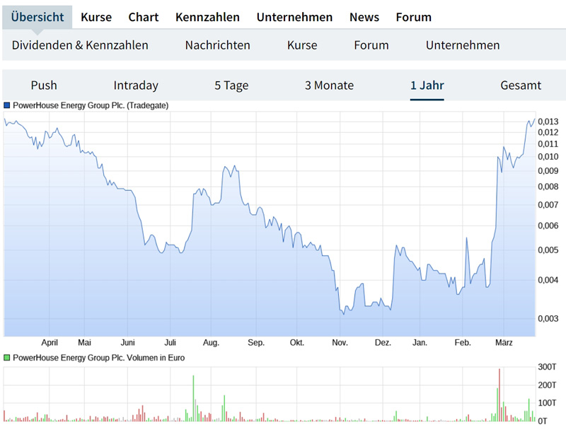Open Forum in the sub-navigation row

pyautogui.click(x=371, y=45)
